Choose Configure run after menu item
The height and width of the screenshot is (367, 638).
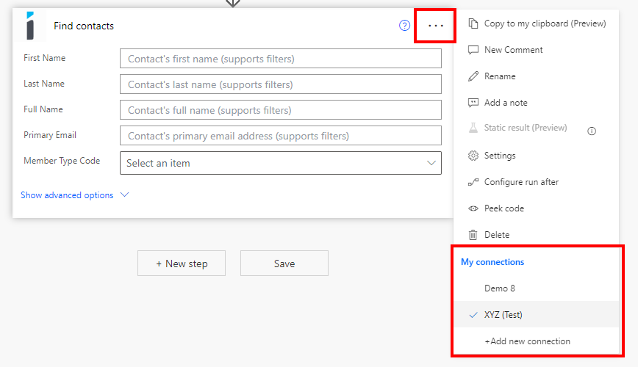click(x=521, y=182)
